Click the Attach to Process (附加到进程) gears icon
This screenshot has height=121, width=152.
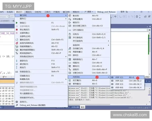click(17, 53)
